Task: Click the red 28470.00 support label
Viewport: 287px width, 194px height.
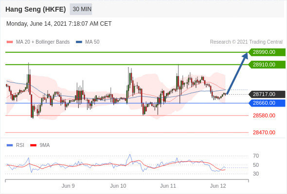Action: [x=264, y=132]
